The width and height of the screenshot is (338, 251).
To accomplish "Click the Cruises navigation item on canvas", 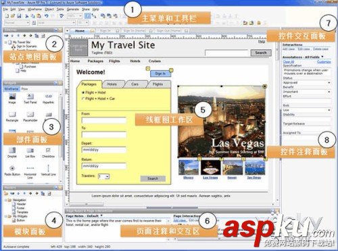I will click(x=155, y=61).
